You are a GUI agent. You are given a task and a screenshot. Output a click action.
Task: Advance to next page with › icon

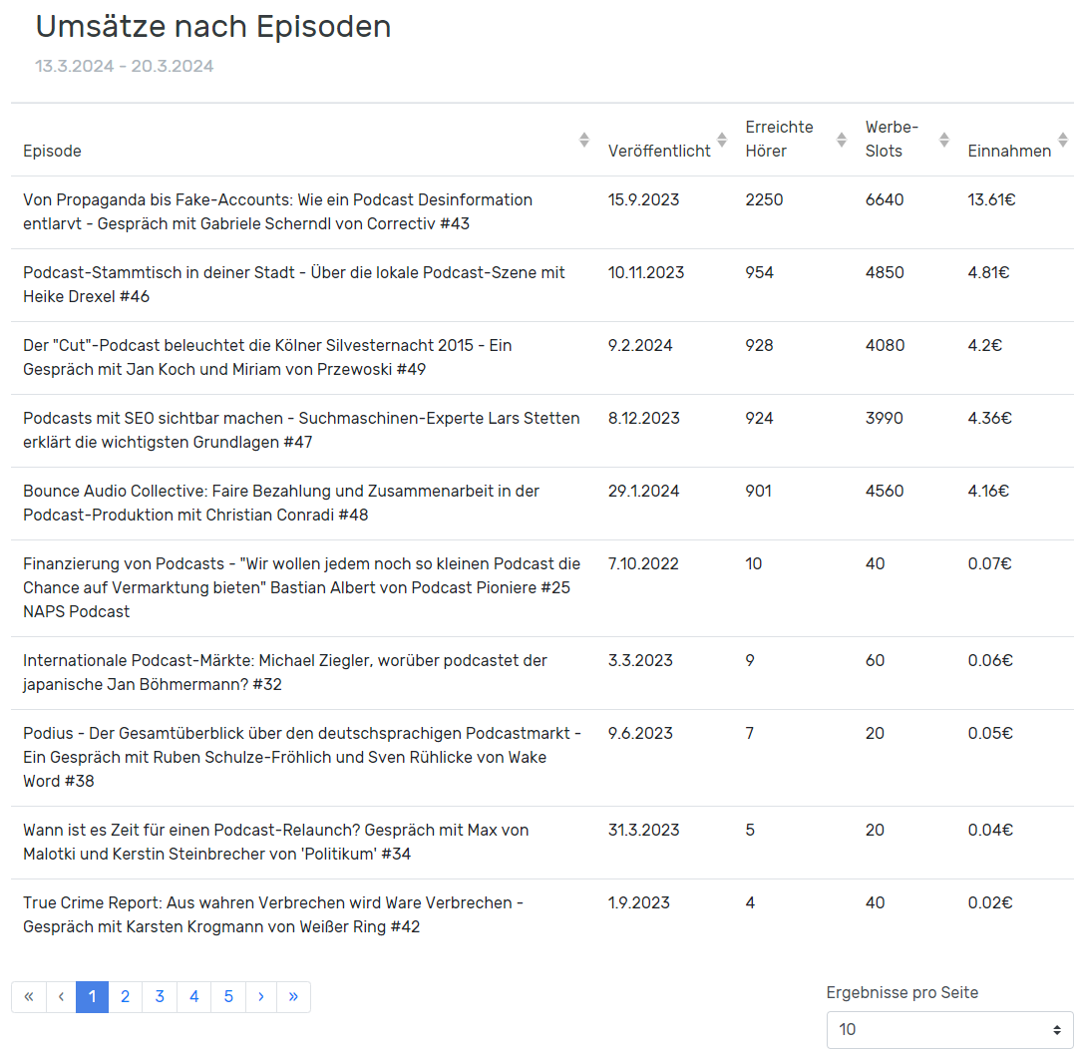(260, 997)
